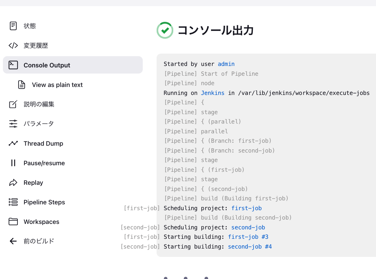This screenshot has height=279, width=376.
Task: Click the Pause/resume icon
Action: [13, 163]
